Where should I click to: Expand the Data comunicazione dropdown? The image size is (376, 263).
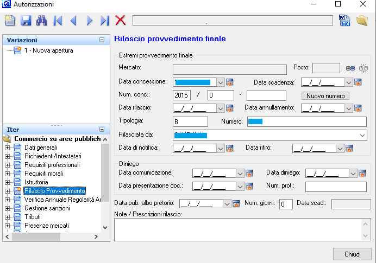tap(240, 174)
